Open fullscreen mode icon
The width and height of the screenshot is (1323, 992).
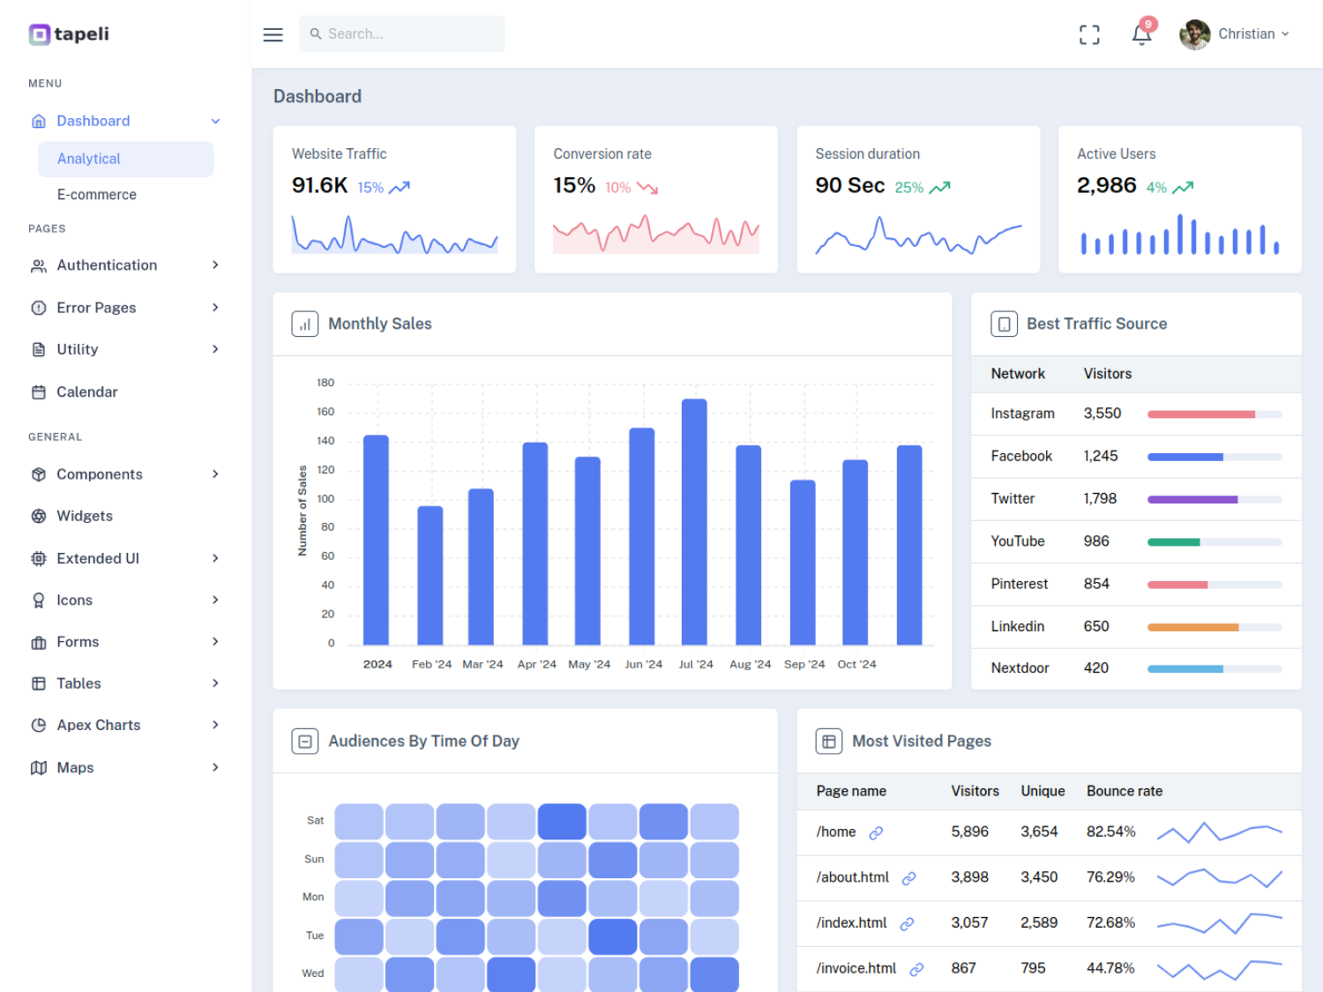click(x=1089, y=34)
